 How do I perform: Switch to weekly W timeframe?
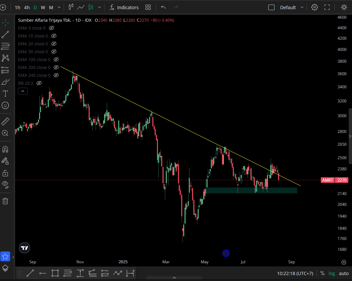[x=43, y=8]
